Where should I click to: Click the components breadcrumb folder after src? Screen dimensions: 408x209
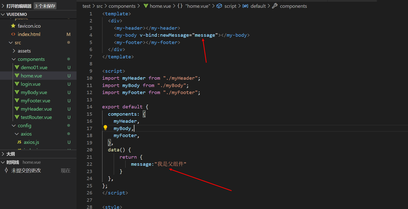tap(122, 6)
